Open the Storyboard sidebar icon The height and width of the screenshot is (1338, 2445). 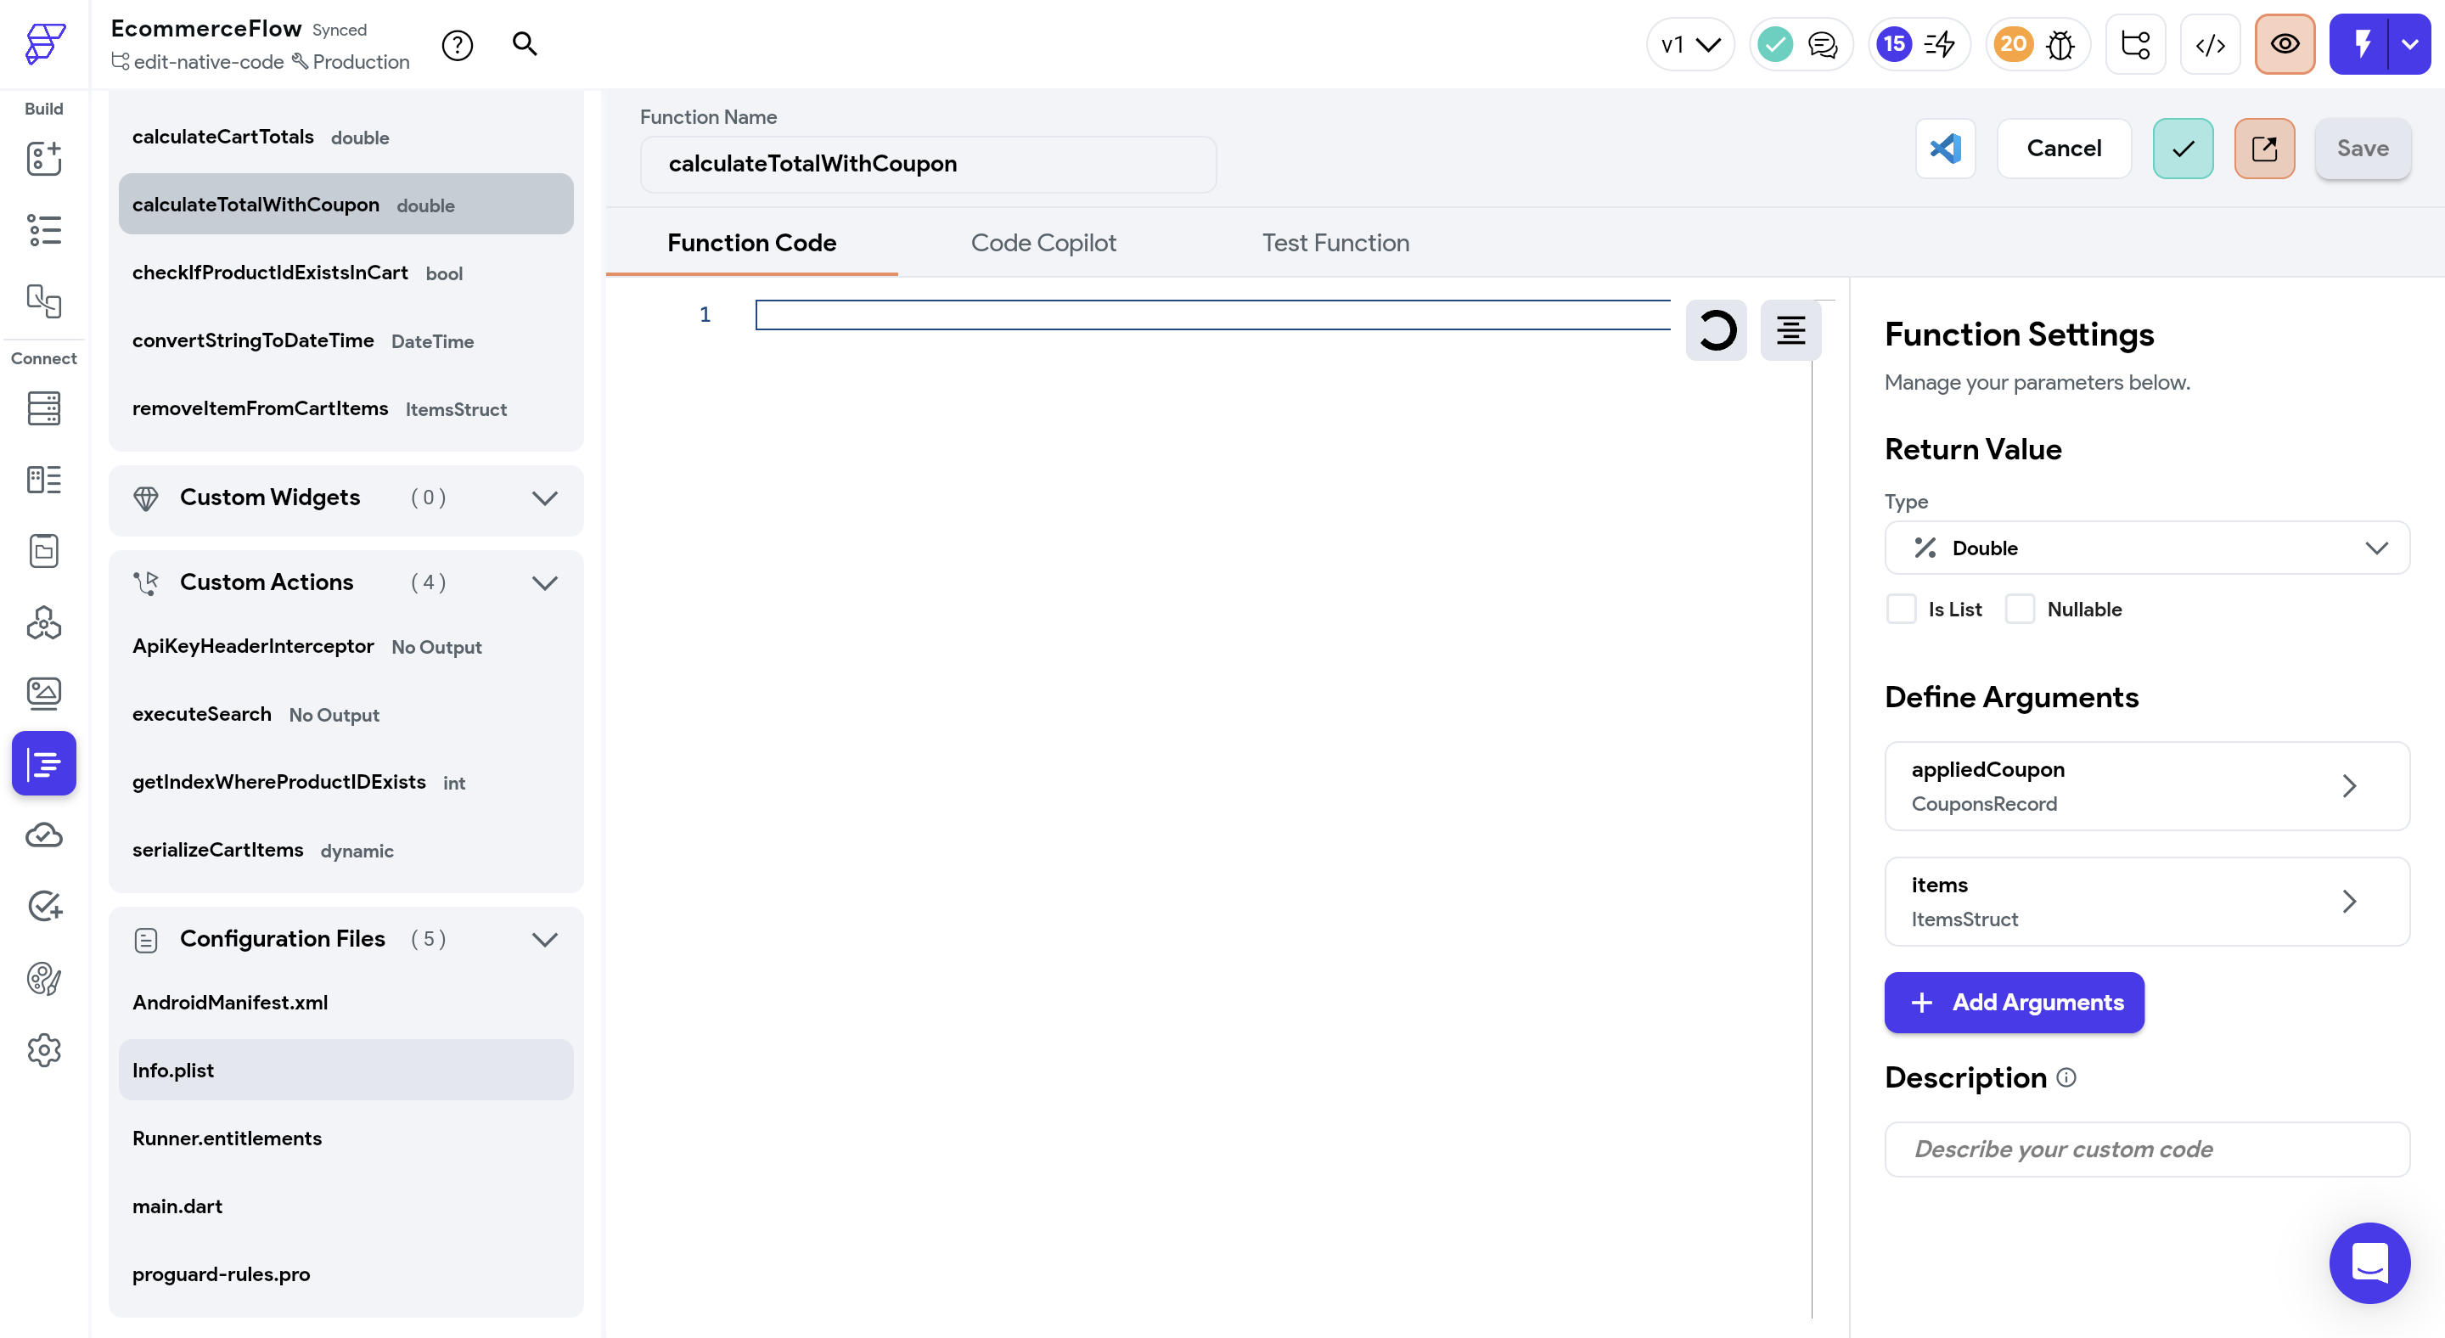(x=43, y=301)
